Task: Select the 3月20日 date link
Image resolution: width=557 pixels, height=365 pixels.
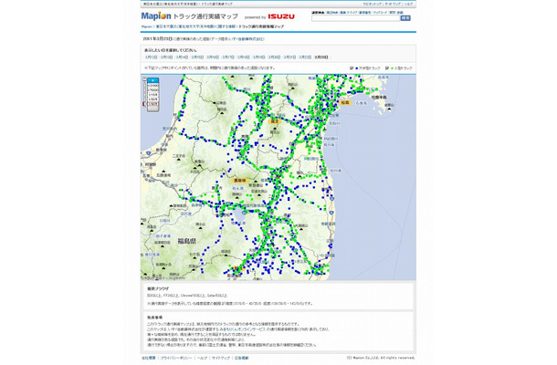Action: pos(274,57)
